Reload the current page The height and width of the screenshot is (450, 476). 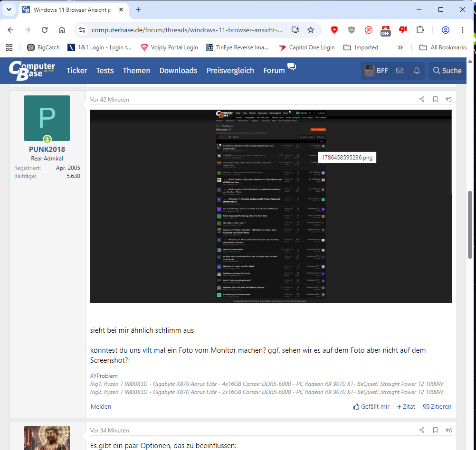coord(45,30)
